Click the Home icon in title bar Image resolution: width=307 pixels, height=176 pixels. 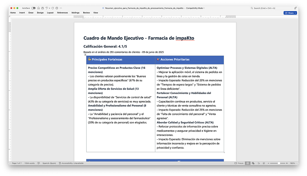point(39,8)
